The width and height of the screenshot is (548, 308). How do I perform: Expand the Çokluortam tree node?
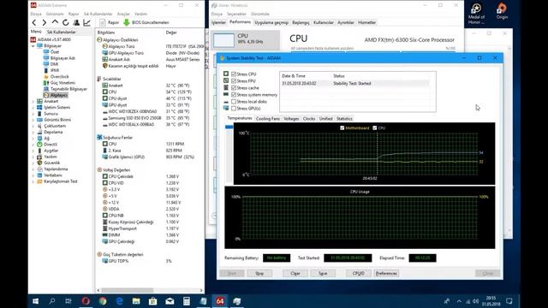coord(33,126)
